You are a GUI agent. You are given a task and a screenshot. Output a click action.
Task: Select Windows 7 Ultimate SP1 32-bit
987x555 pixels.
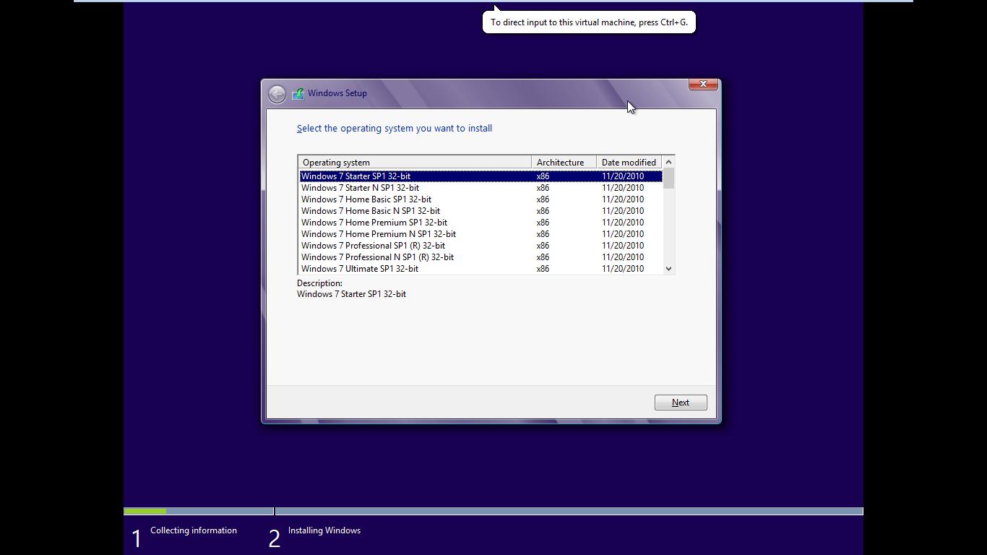480,269
